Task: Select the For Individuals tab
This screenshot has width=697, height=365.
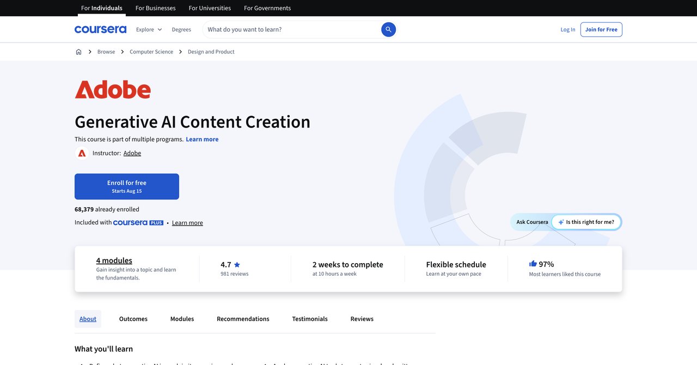Action: pos(102,8)
